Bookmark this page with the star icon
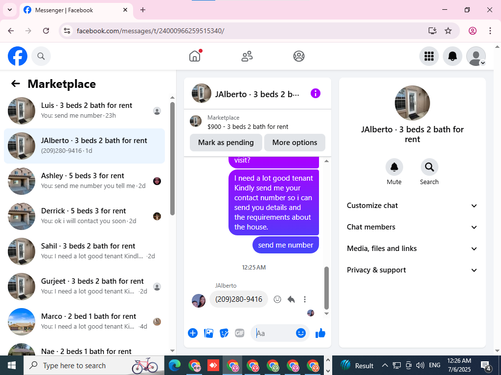 (448, 31)
